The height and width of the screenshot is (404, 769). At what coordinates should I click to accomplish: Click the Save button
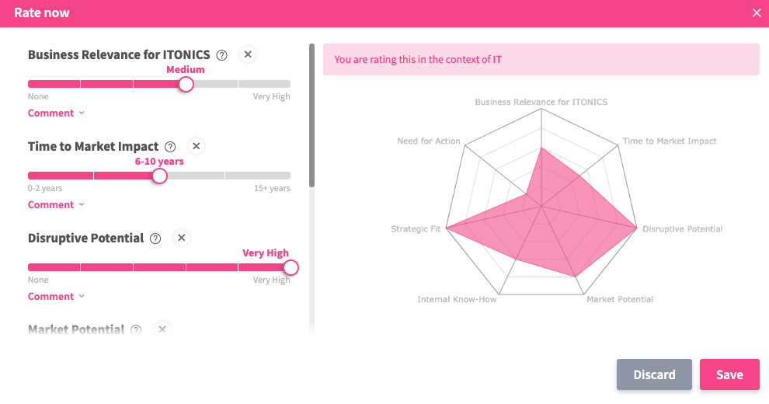tap(729, 374)
